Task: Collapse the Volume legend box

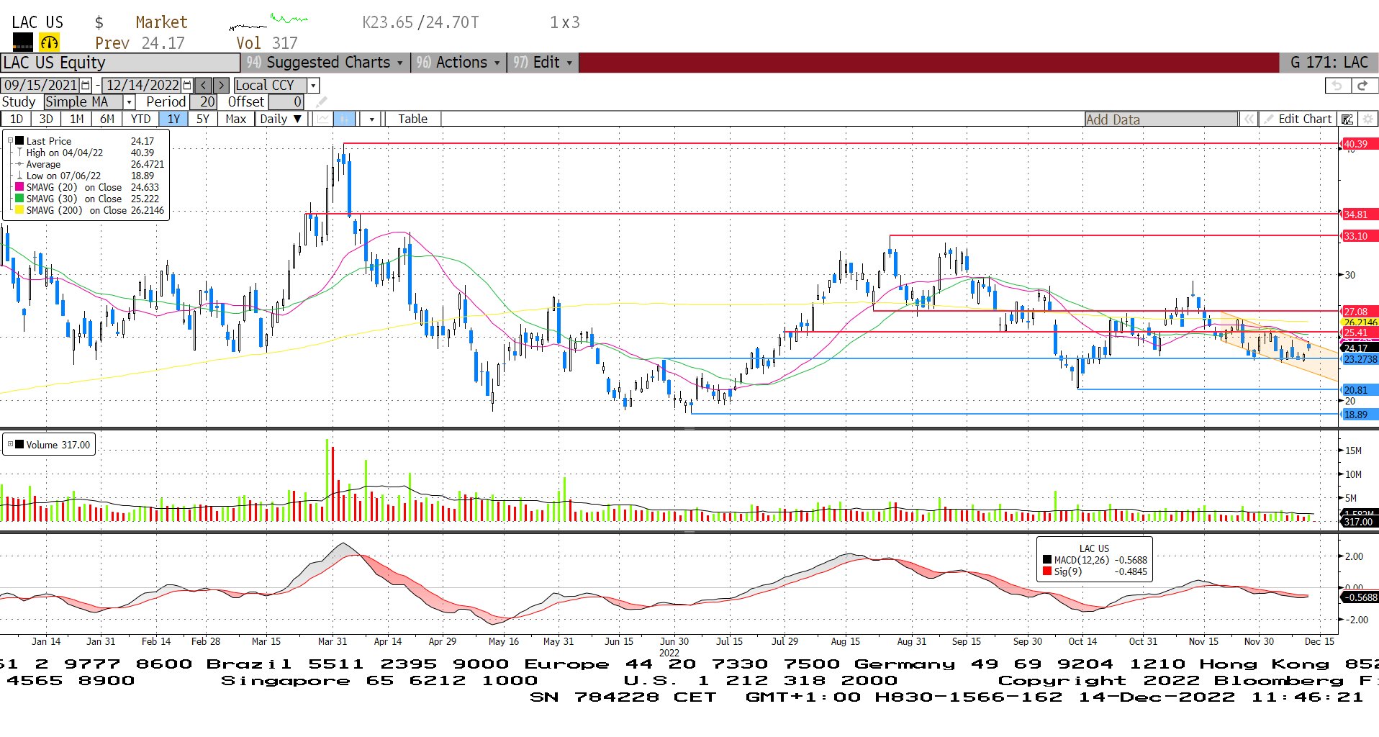Action: [10, 444]
